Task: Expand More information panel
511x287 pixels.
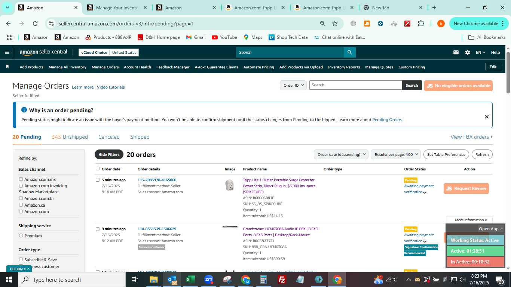Action: point(471,220)
